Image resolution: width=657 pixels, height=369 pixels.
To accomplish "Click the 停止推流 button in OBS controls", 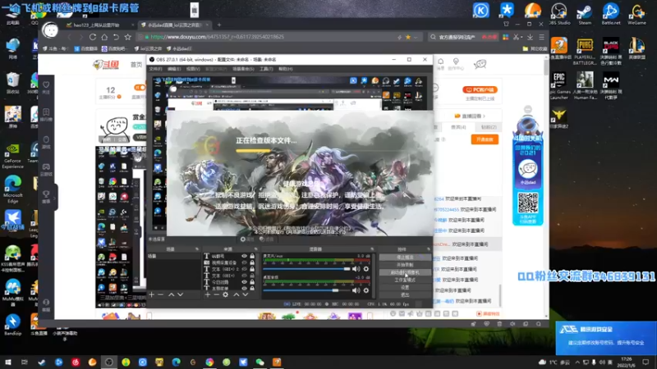I will [x=405, y=257].
